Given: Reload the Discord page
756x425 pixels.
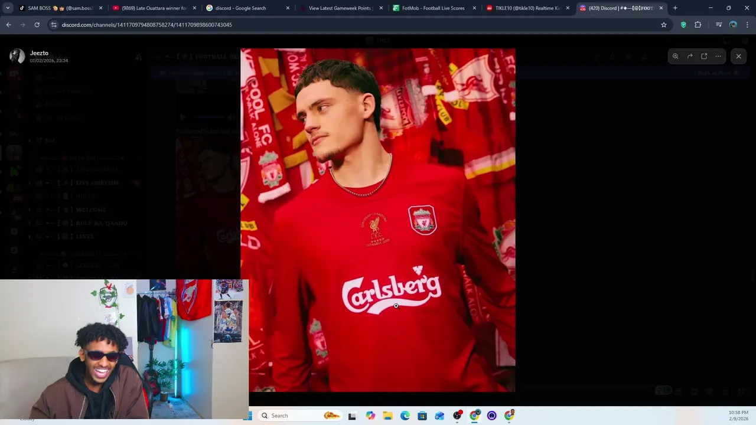Looking at the screenshot, I should (x=37, y=25).
